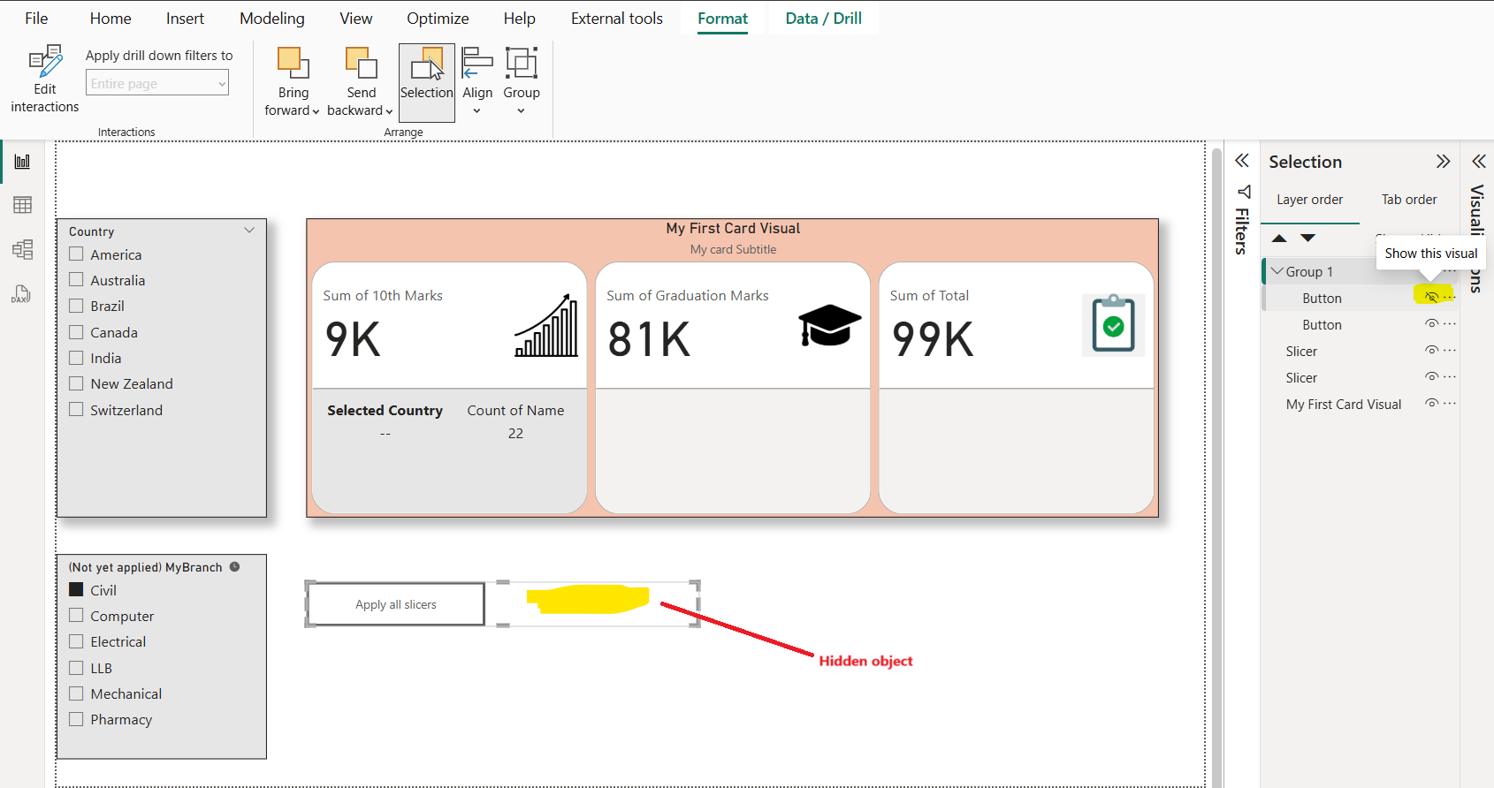The width and height of the screenshot is (1494, 788).
Task: Expand the Country slicer chevron
Action: (249, 231)
